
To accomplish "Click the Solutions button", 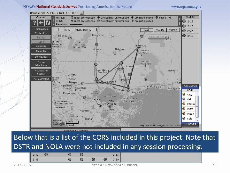I will click(x=41, y=46).
